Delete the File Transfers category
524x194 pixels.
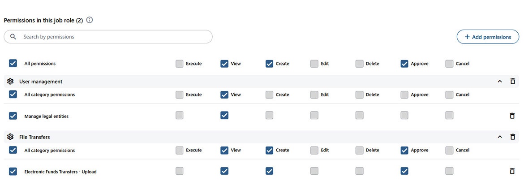(x=513, y=137)
